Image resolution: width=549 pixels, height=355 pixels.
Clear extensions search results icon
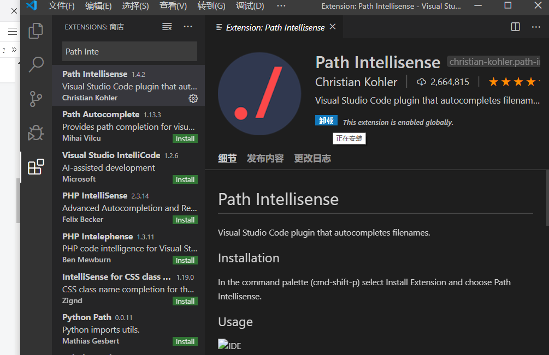167,27
